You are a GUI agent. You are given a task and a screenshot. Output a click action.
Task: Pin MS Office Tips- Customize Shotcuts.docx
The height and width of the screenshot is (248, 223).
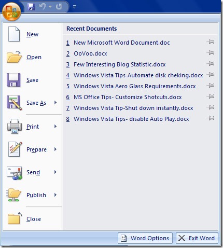211,96
